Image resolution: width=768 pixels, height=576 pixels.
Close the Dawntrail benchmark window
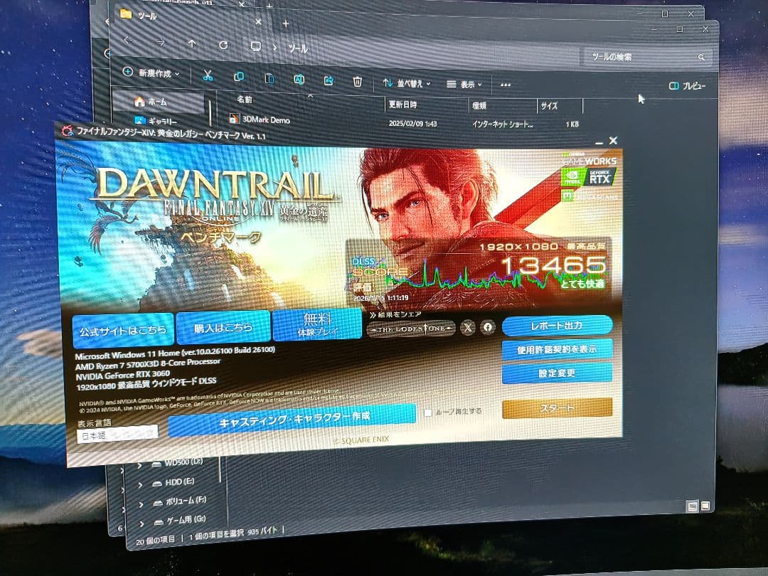click(613, 141)
